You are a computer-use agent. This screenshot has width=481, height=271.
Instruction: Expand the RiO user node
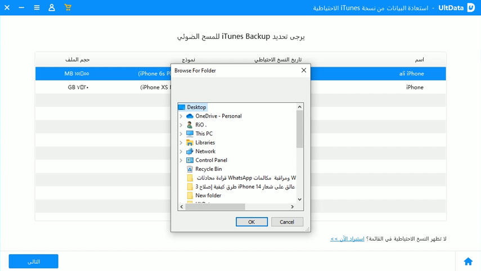pos(181,125)
